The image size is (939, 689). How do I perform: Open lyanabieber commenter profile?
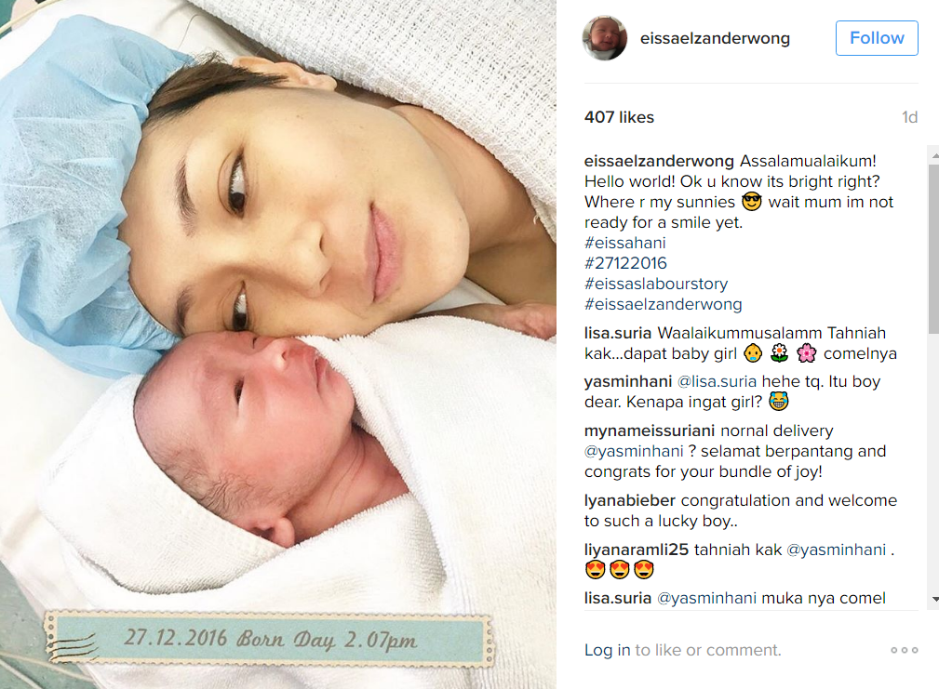click(x=630, y=500)
